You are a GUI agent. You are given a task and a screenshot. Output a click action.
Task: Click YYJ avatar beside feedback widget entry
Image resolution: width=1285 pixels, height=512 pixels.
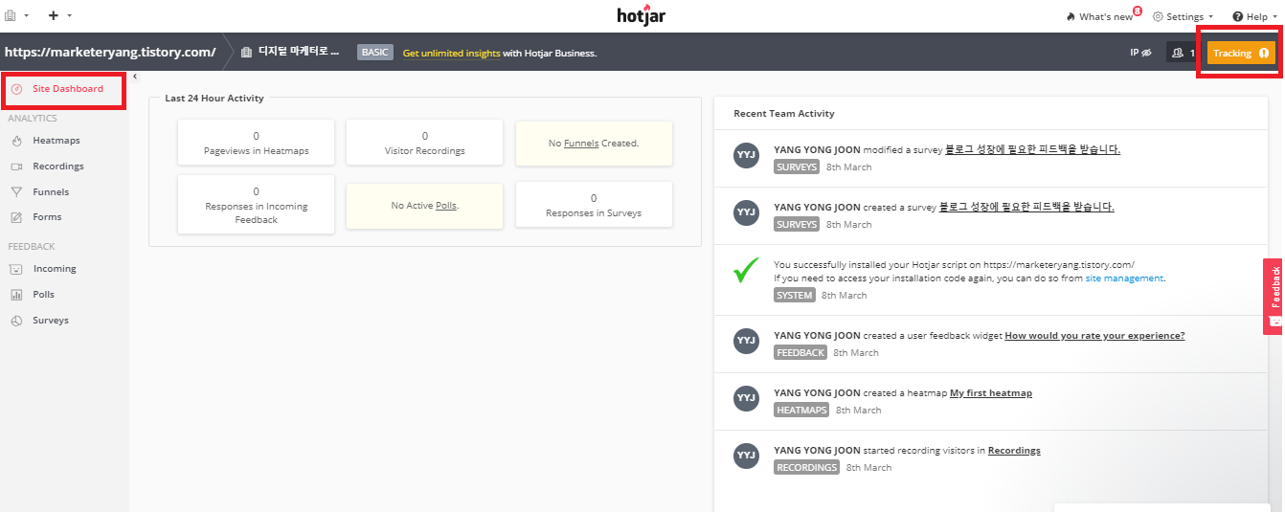click(x=746, y=342)
